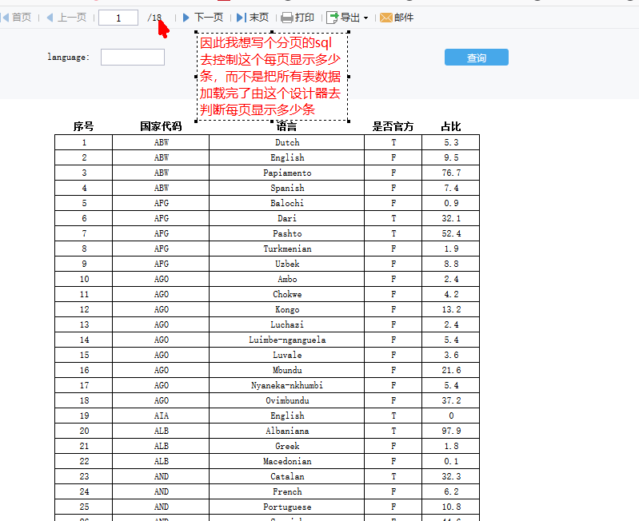Click the Luvale cell
Screen dimensions: 639x521
click(x=287, y=355)
